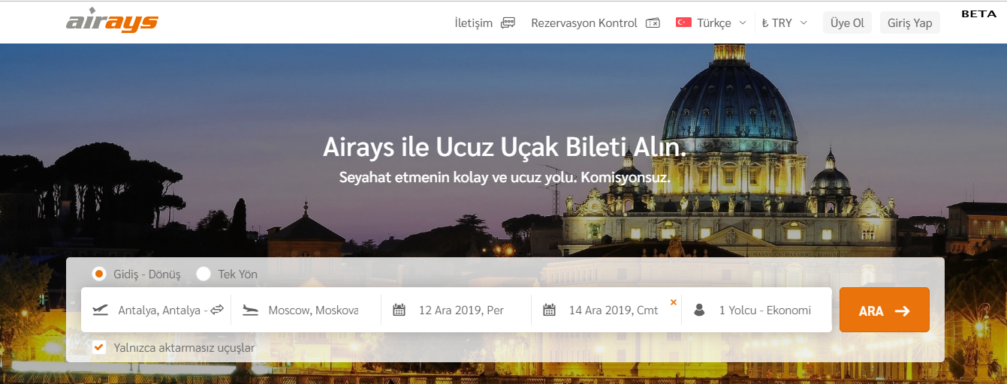Open the TRY currency dropdown chevron
Screen dimensions: 1007x384
pos(803,22)
